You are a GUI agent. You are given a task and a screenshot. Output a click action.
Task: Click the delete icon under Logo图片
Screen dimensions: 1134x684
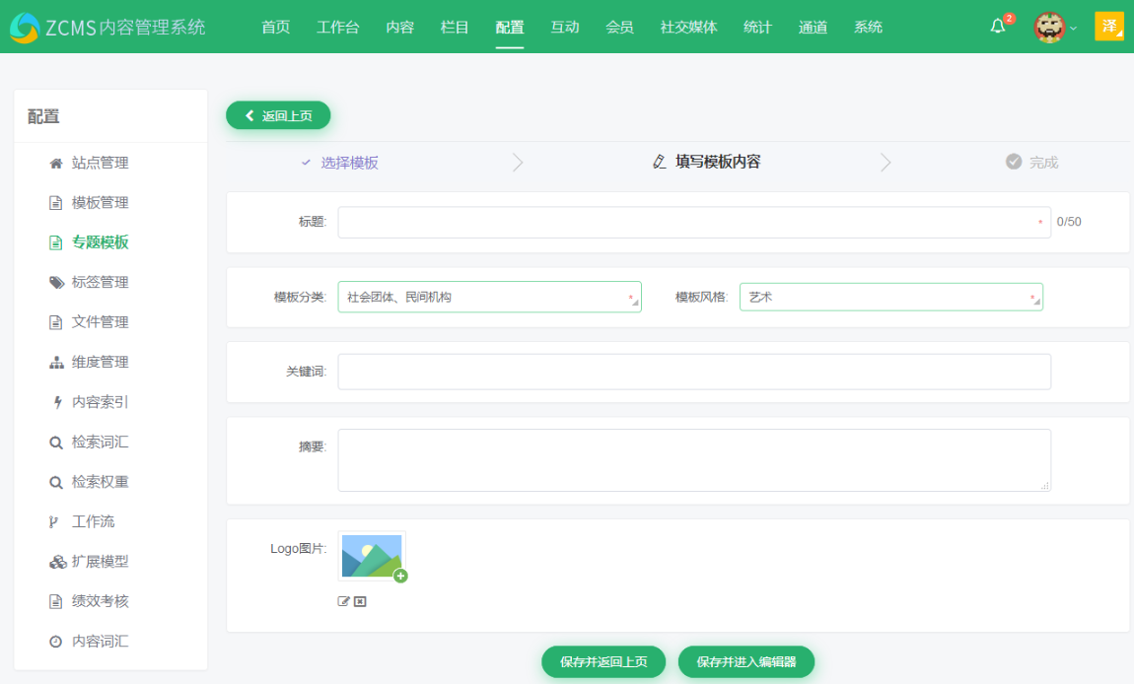coord(358,599)
